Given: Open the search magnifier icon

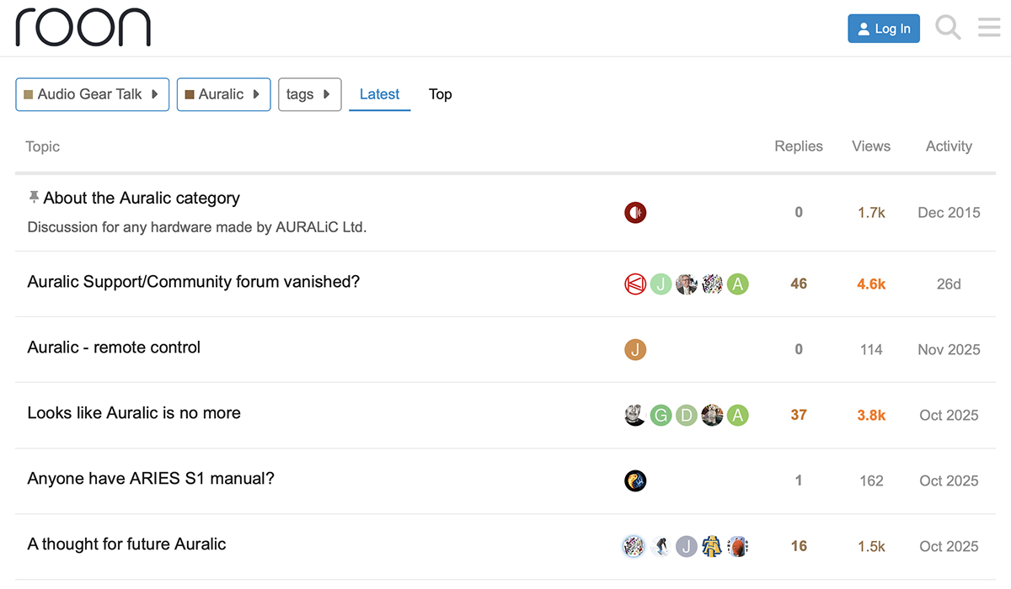Looking at the screenshot, I should [x=948, y=28].
